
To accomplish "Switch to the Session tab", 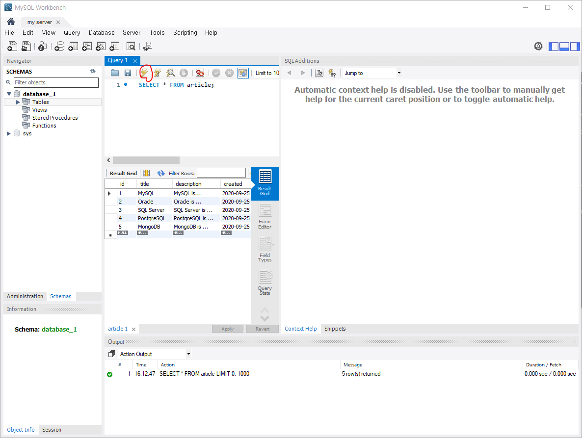I will click(52, 430).
